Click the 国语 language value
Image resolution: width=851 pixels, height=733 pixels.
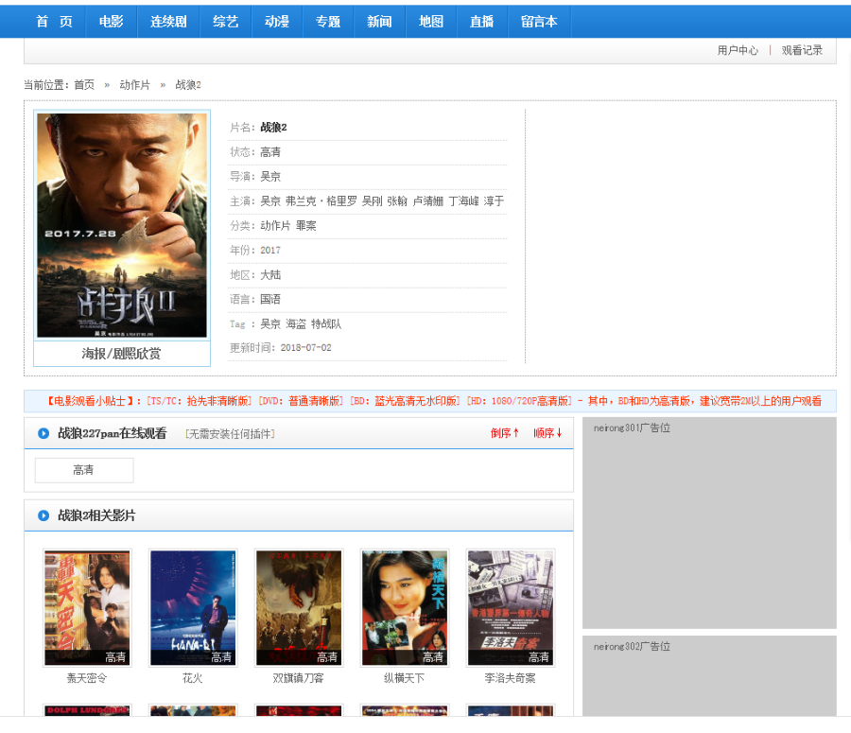click(270, 299)
